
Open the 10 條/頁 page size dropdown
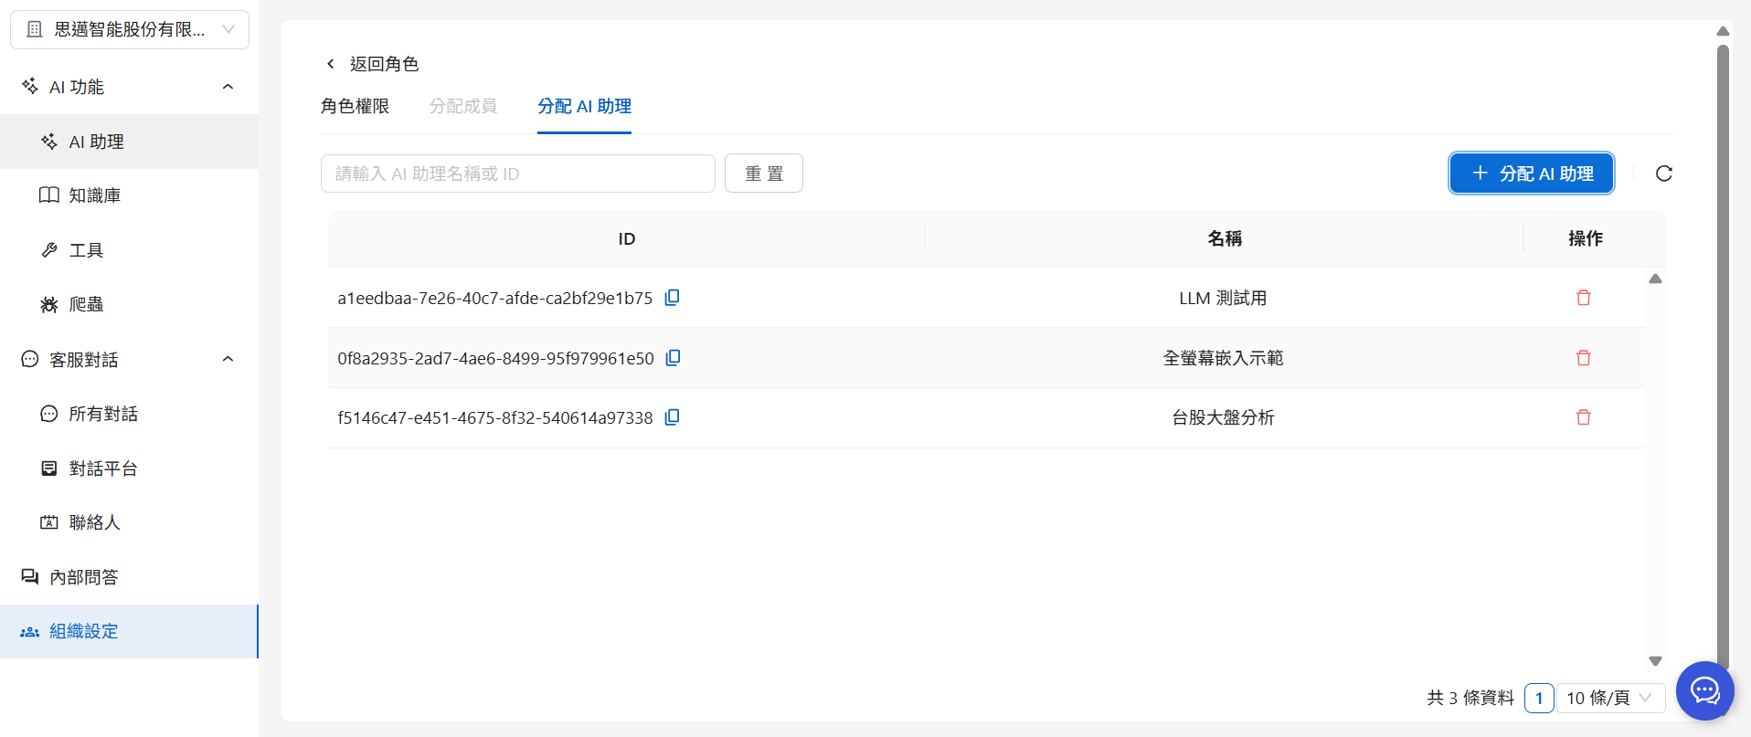(x=1609, y=698)
